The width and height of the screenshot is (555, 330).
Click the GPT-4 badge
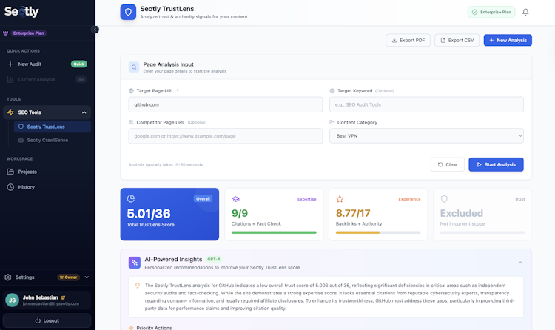point(214,259)
